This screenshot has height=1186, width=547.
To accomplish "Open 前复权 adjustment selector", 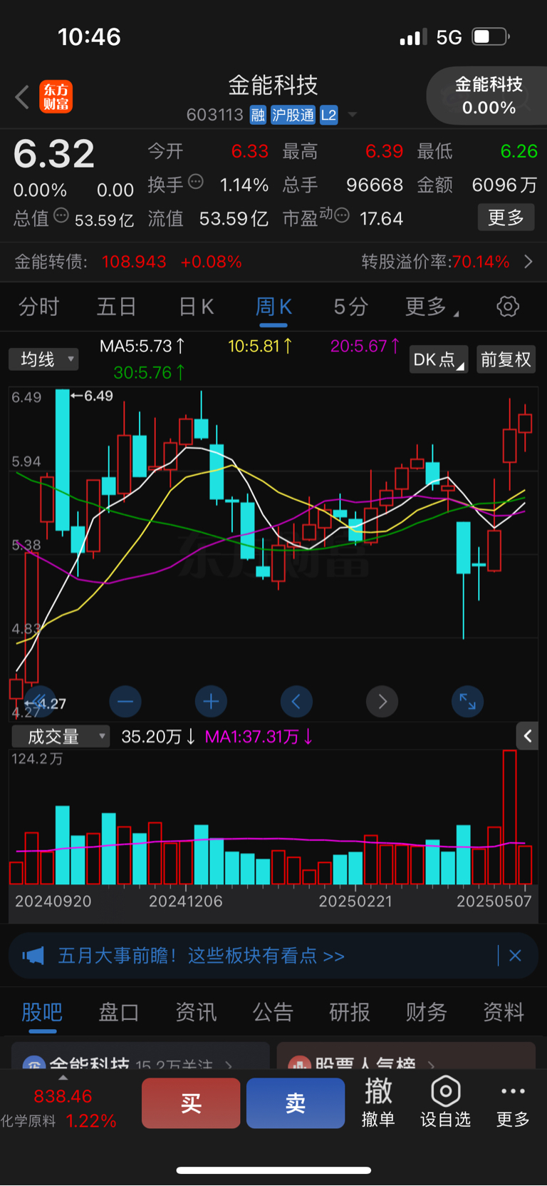I will [506, 359].
